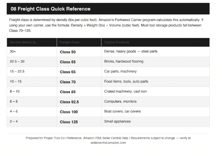
Task: Click the 'Class 125' cell
Action: [79, 122]
